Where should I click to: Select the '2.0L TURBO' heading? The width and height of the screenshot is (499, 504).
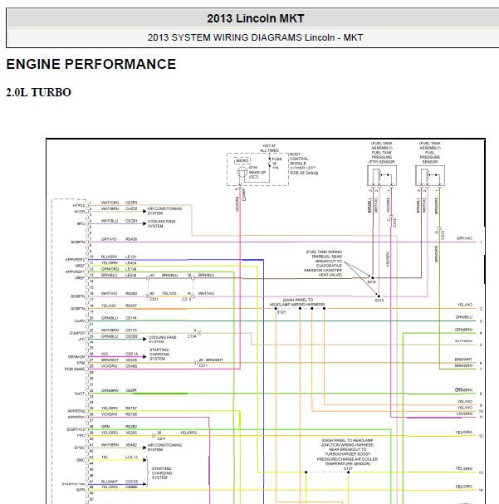point(38,92)
